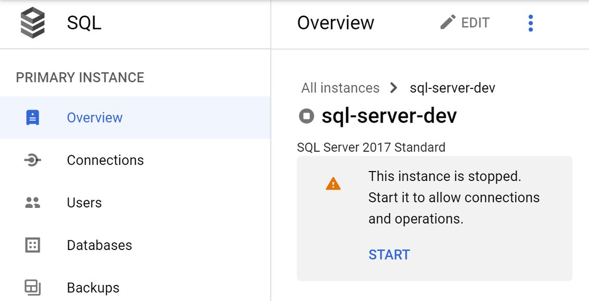The width and height of the screenshot is (589, 301).
Task: Click the PRIMARY INSTANCE section label
Action: (x=80, y=77)
